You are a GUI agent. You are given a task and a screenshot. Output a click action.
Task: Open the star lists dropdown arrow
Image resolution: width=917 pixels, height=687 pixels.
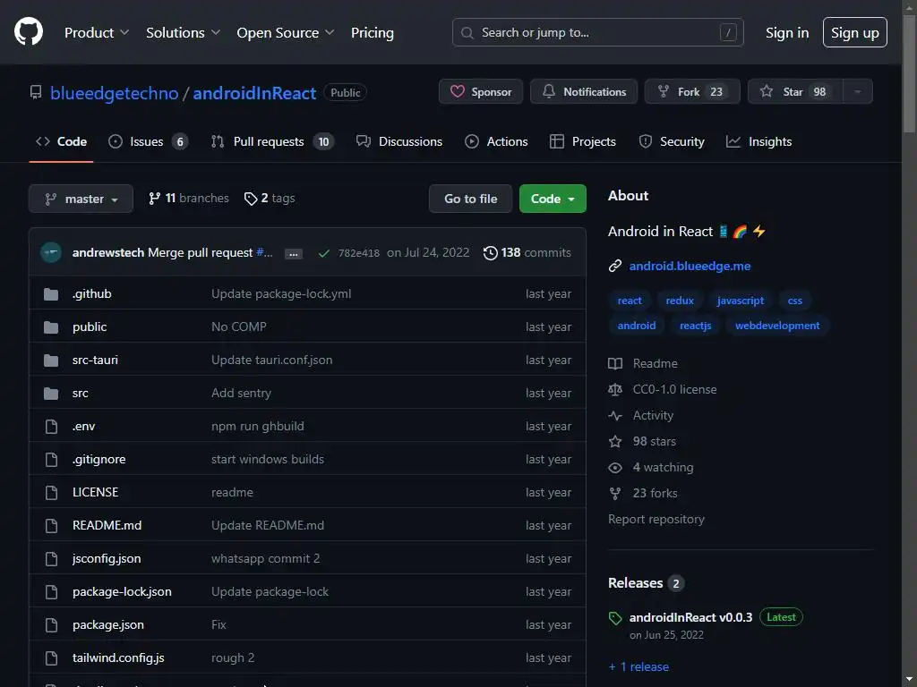click(x=857, y=92)
